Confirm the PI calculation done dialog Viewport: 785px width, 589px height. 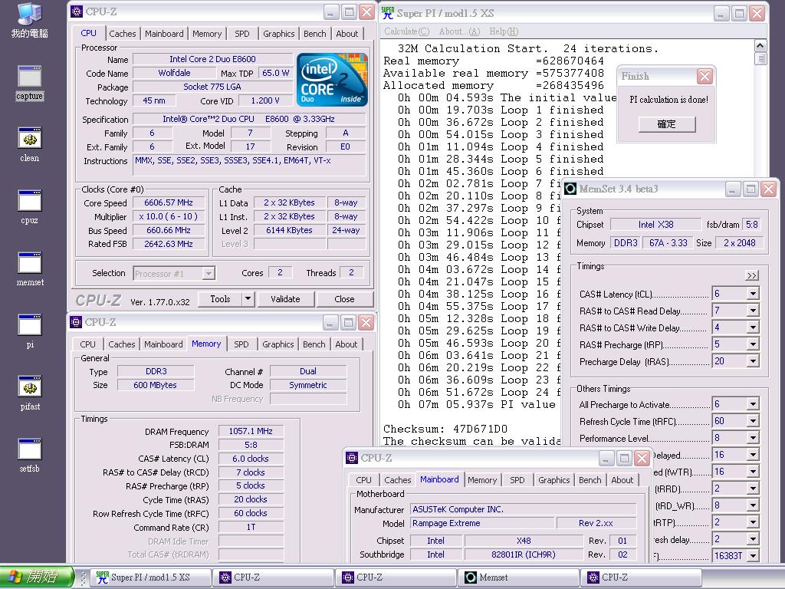pos(666,124)
